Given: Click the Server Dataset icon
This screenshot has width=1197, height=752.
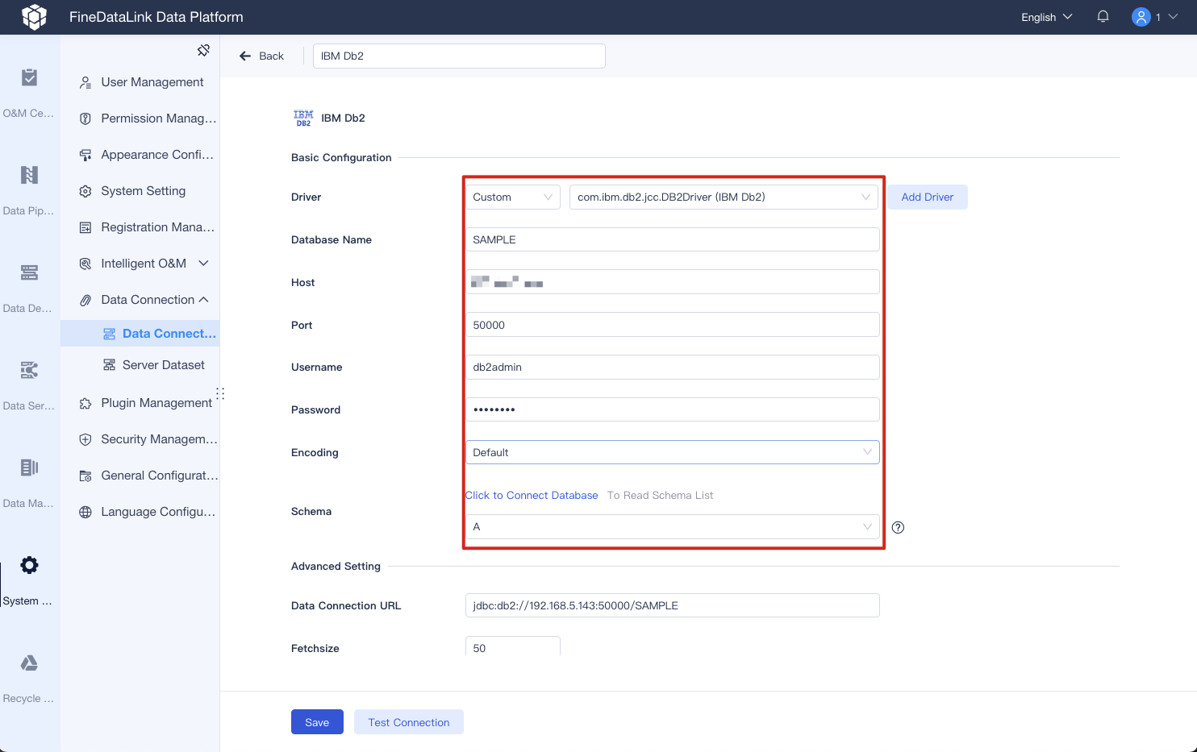Looking at the screenshot, I should pos(109,365).
